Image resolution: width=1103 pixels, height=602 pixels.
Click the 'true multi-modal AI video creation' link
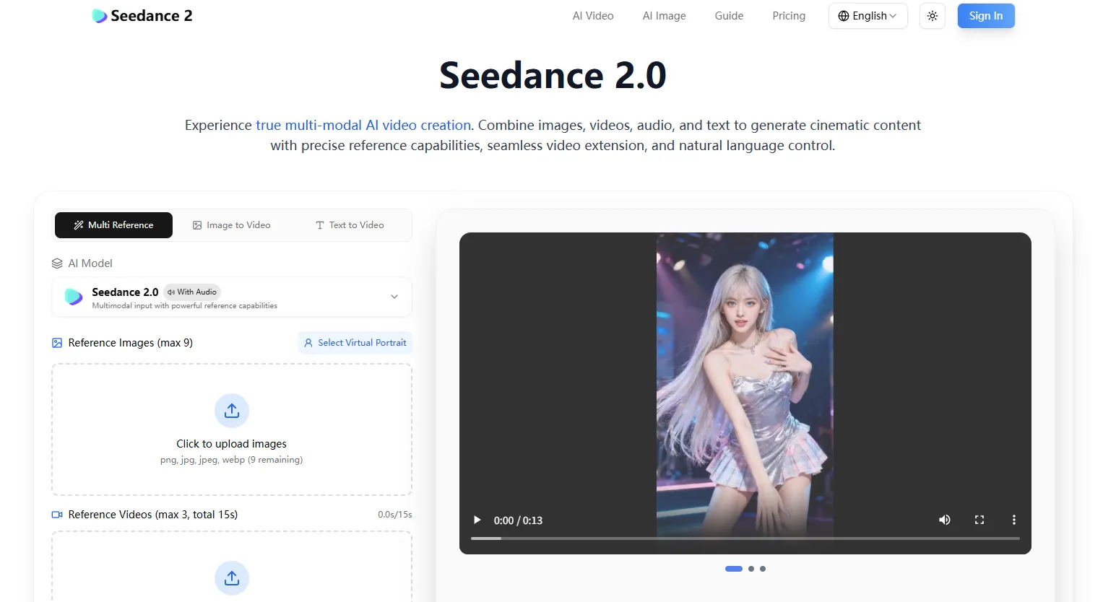tap(363, 126)
